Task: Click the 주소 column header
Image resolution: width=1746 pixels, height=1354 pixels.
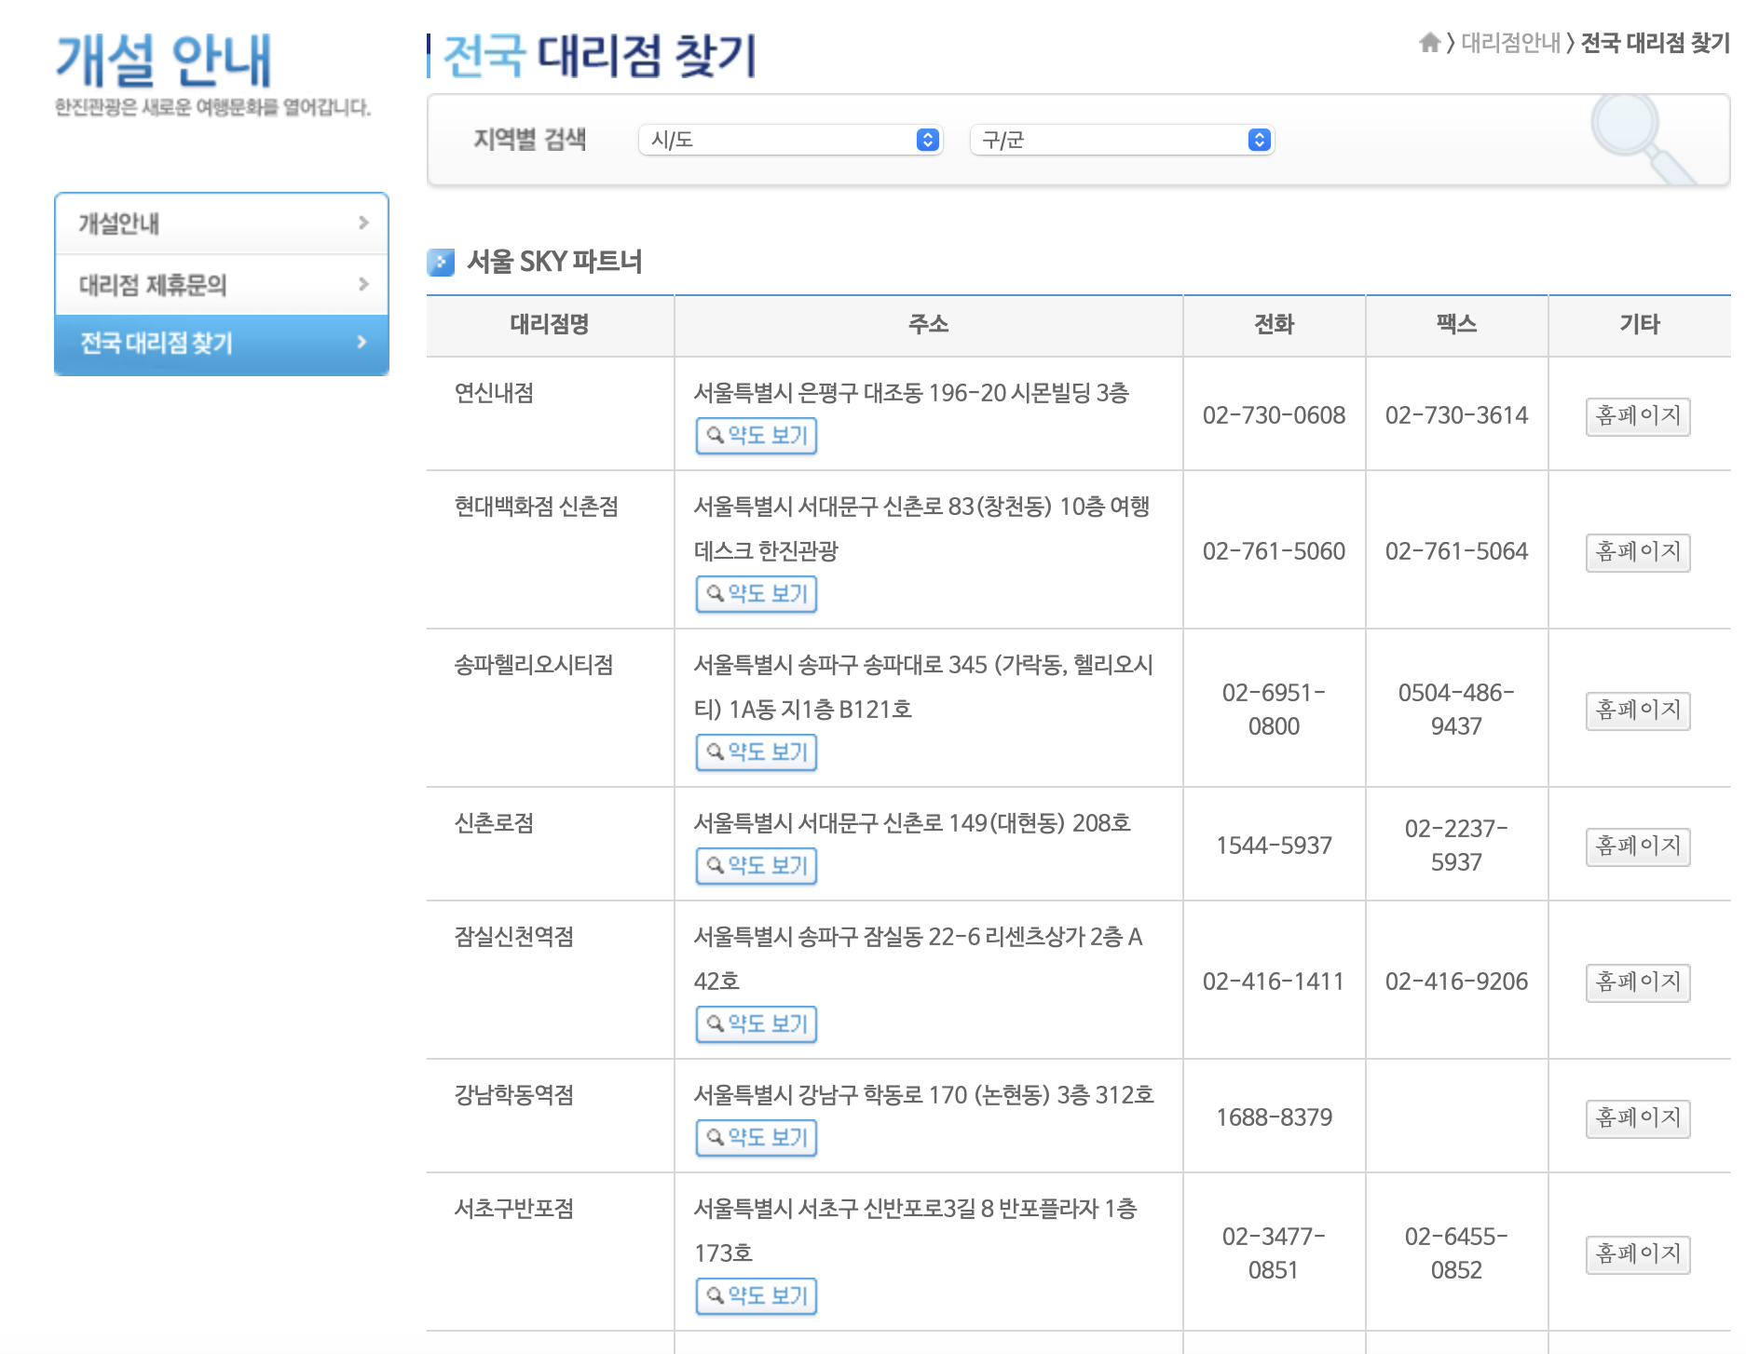Action: pos(928,324)
